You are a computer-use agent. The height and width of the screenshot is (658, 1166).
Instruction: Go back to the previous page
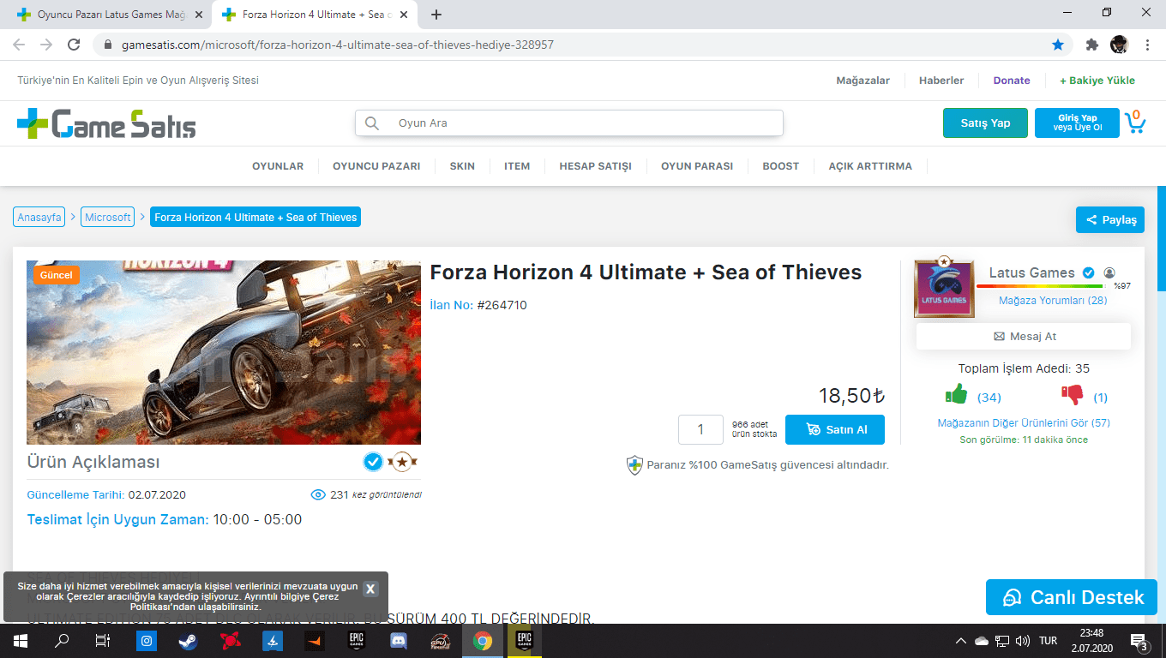[x=19, y=45]
